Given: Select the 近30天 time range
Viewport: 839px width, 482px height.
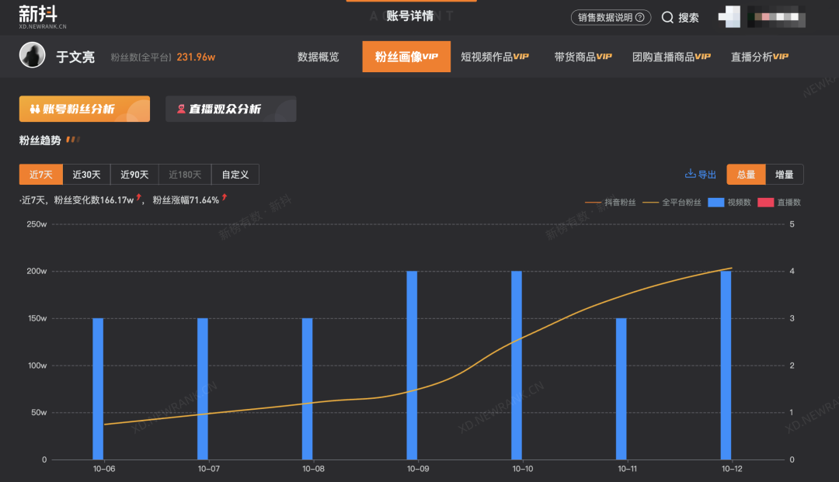Looking at the screenshot, I should point(86,175).
